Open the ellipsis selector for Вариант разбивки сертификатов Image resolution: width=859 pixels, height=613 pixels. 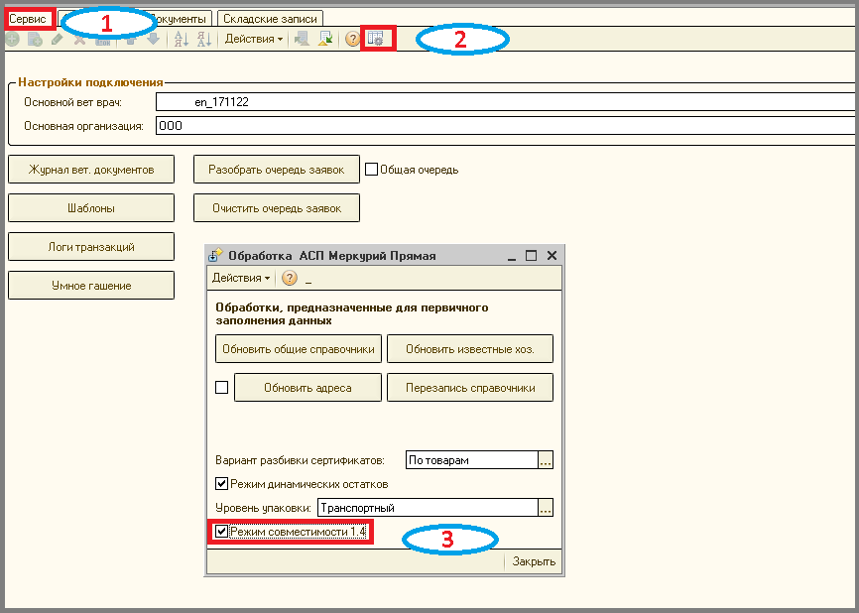pyautogui.click(x=546, y=460)
